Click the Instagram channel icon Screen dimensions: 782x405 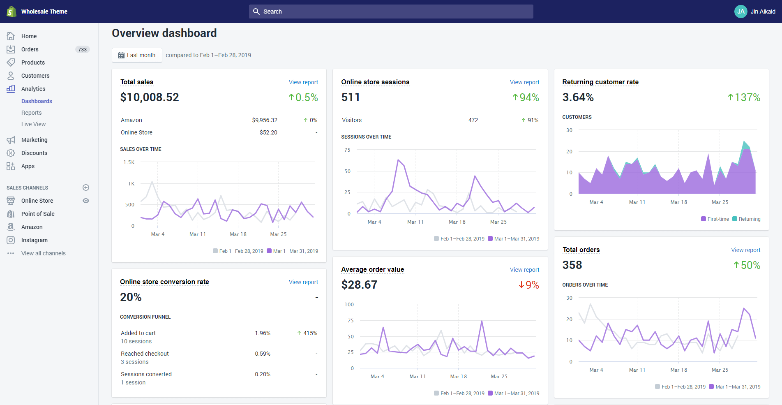tap(11, 240)
